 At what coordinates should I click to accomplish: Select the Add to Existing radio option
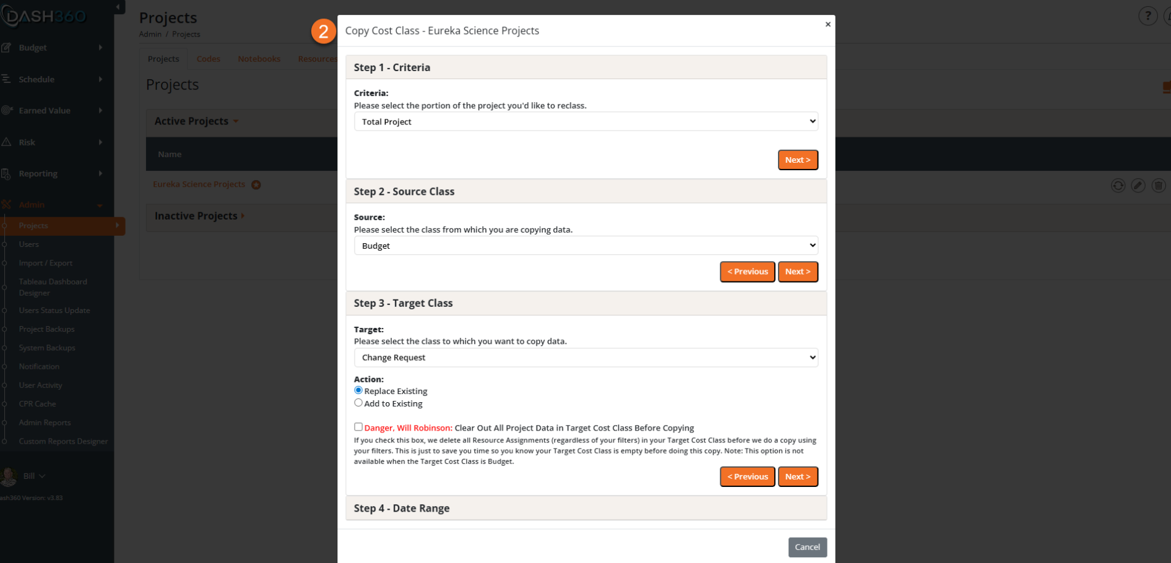click(358, 403)
